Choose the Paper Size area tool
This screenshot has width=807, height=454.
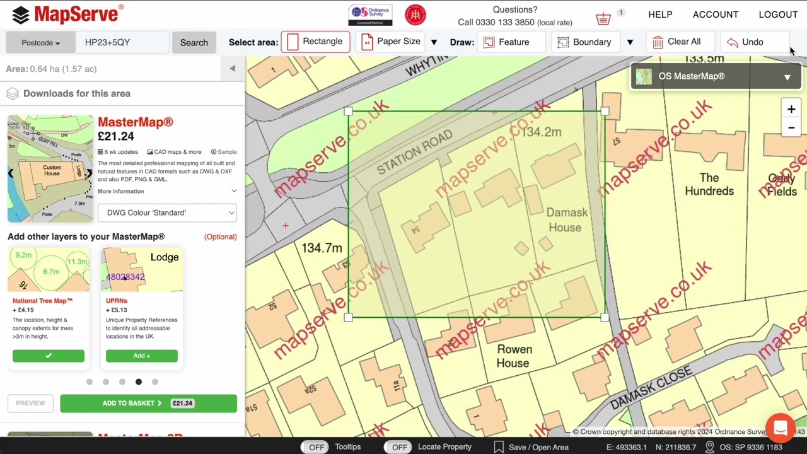(x=391, y=42)
